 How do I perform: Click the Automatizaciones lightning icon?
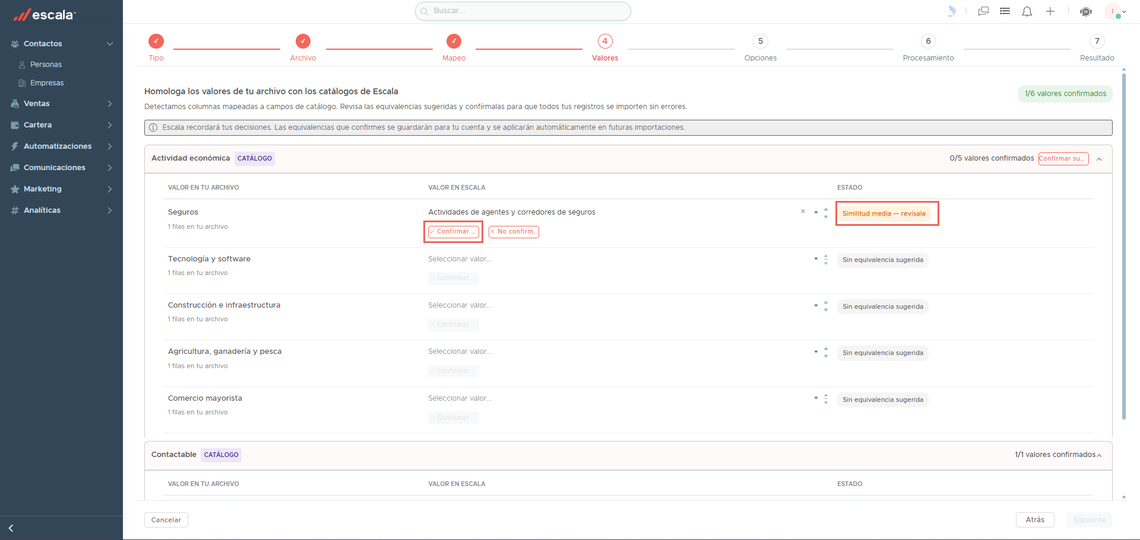[15, 146]
